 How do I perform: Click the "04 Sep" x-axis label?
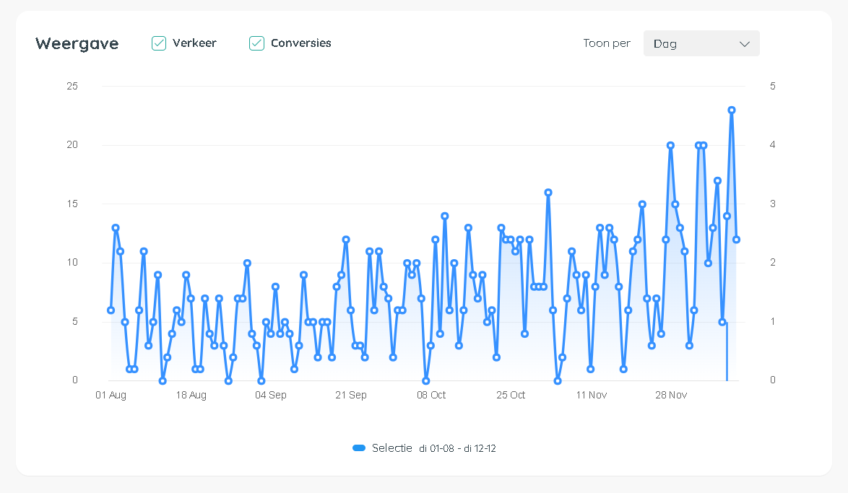point(271,395)
